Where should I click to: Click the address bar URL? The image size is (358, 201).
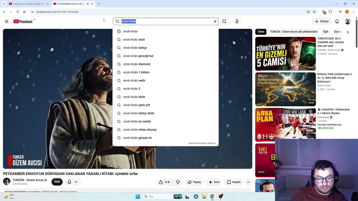57,12
